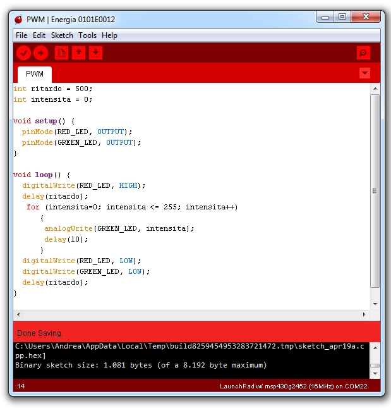The image size is (391, 408).
Task: Click the editor scroll-up arrow
Action: tap(375, 89)
